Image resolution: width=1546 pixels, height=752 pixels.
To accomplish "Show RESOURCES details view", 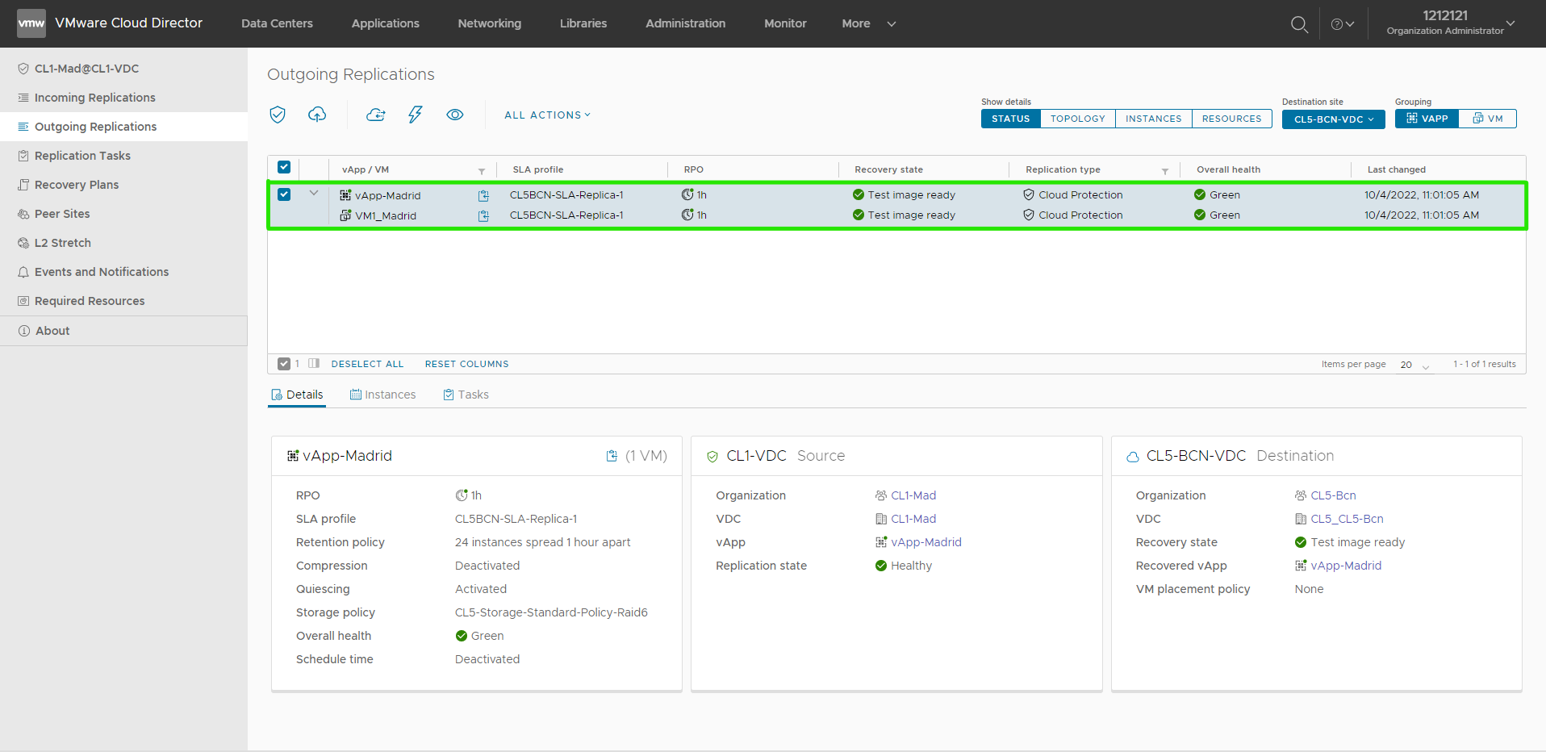I will [x=1232, y=119].
